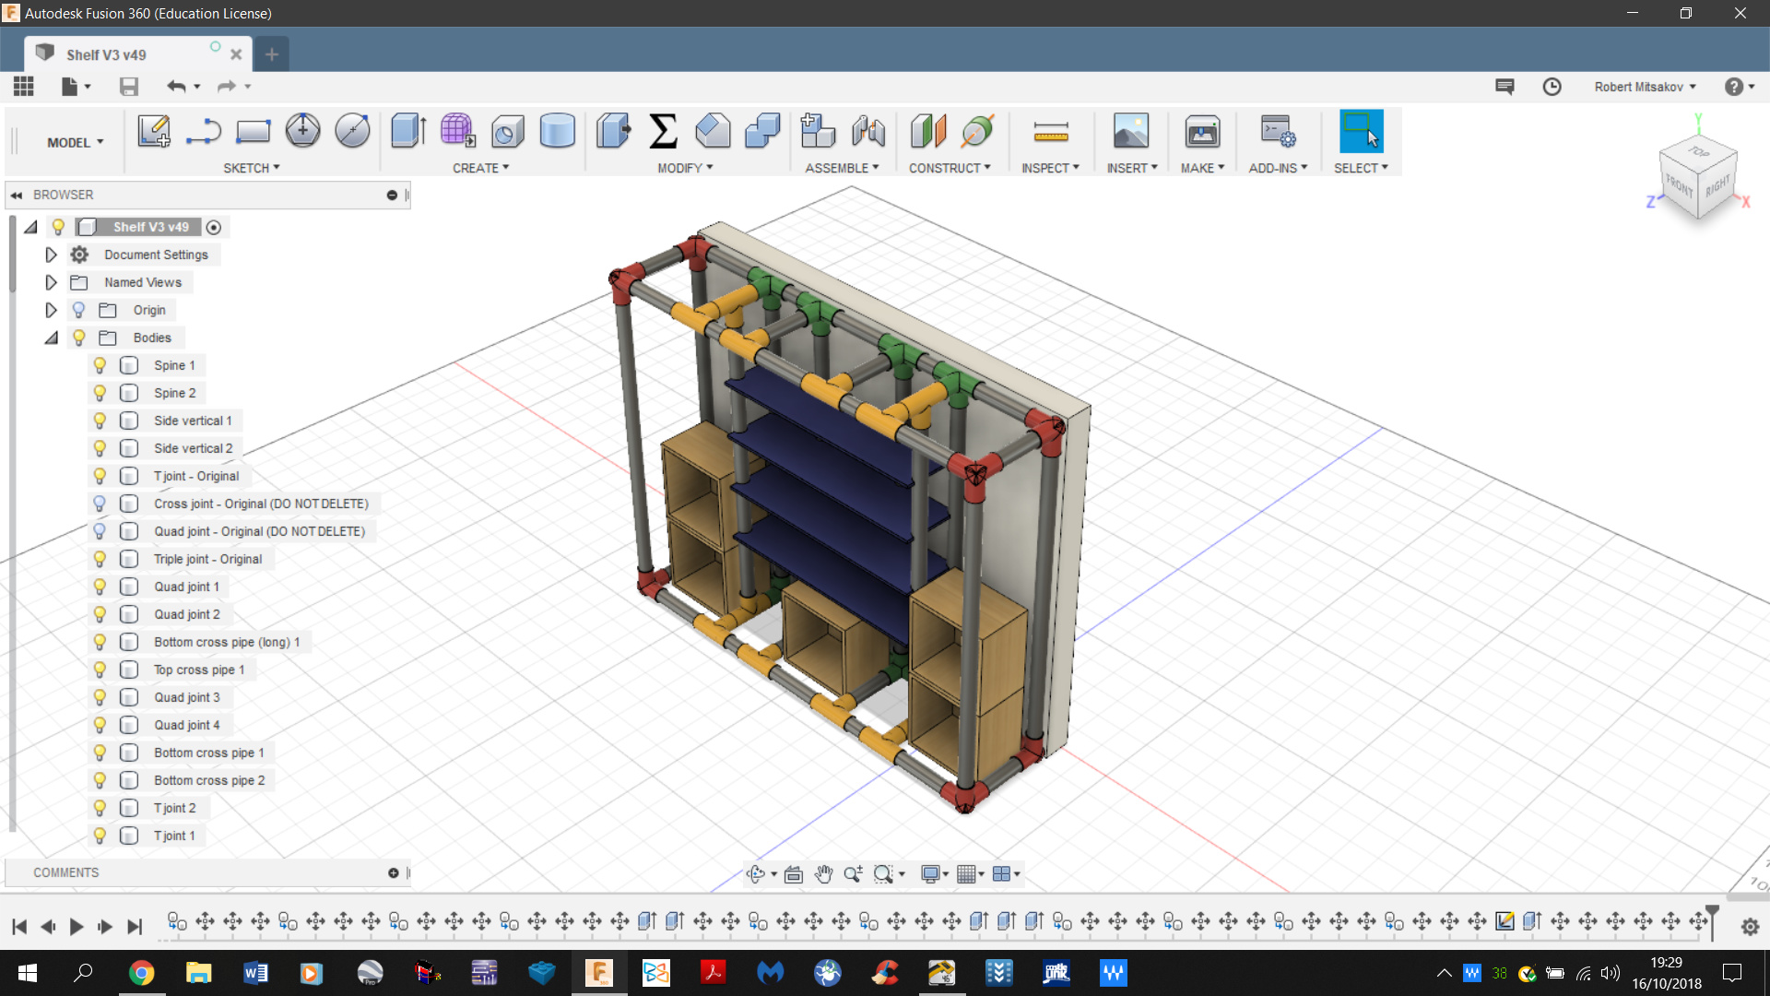Open Word from the taskbar
The image size is (1770, 996).
tap(255, 973)
